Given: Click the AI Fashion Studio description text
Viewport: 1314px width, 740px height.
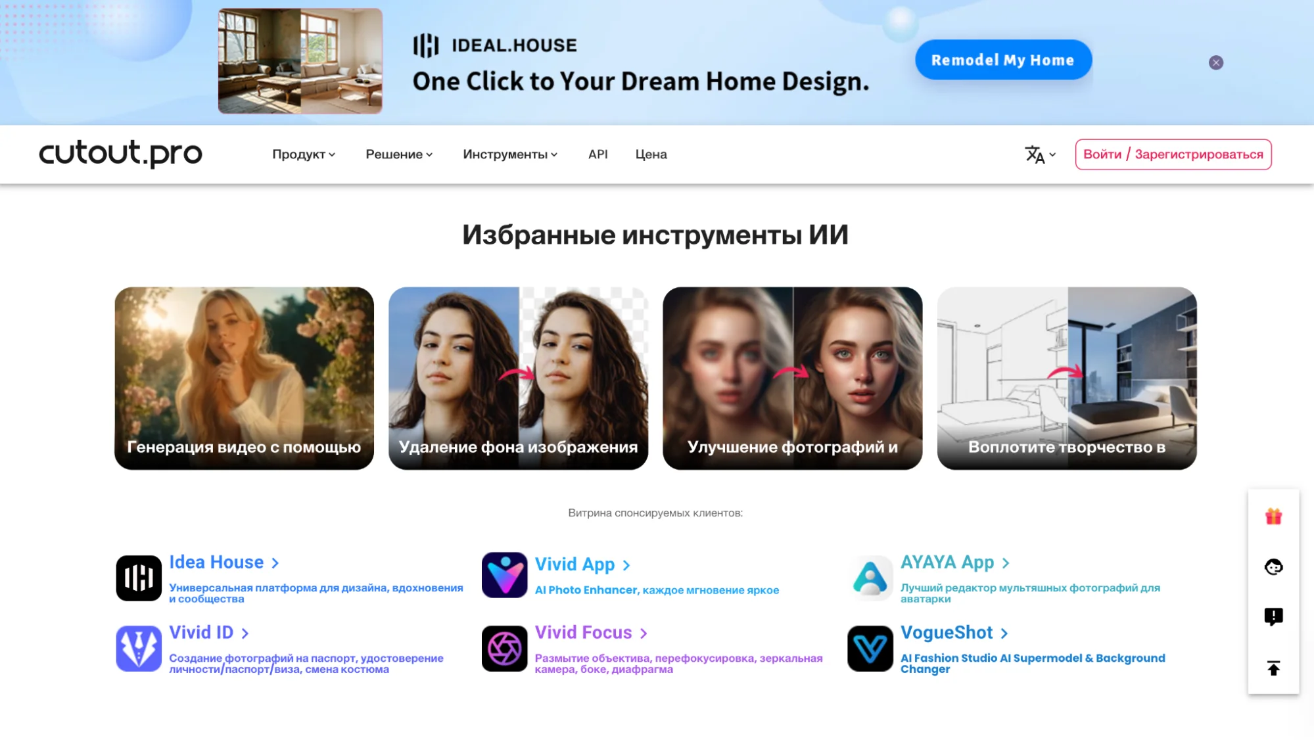Looking at the screenshot, I should tap(1033, 663).
